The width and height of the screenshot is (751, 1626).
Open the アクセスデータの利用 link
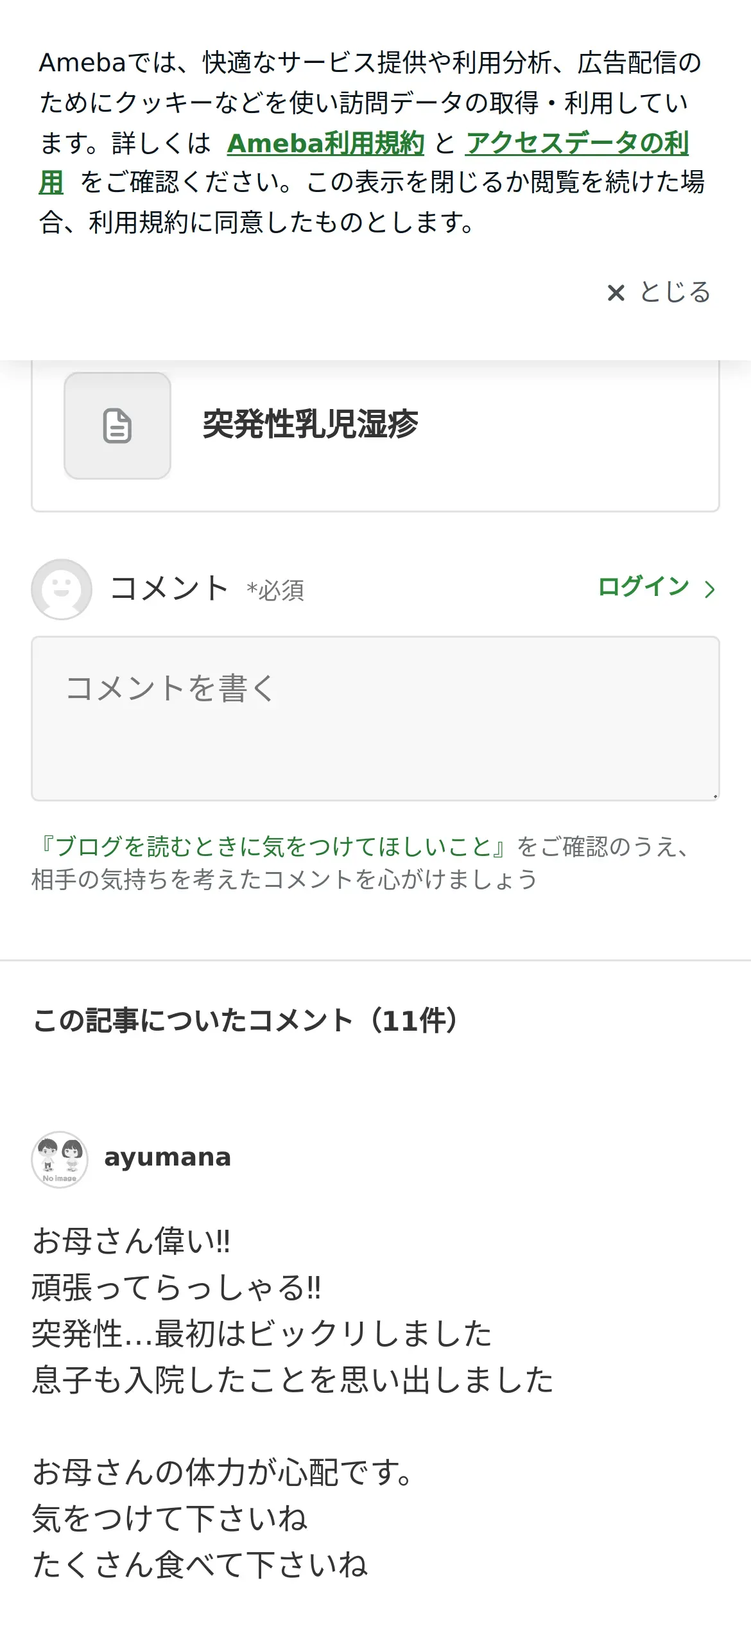pos(576,143)
